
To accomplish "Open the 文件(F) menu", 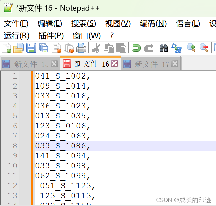I will (16, 23).
